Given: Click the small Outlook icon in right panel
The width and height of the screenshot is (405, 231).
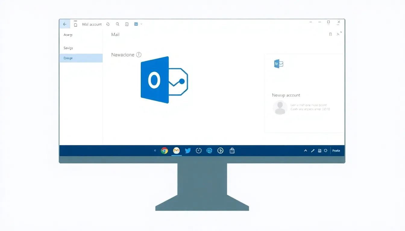Looking at the screenshot, I should coord(278,64).
